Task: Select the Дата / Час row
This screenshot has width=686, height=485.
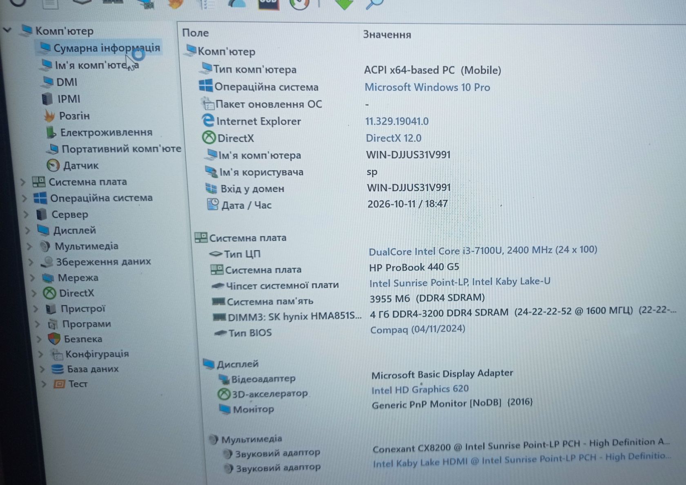Action: pyautogui.click(x=246, y=205)
